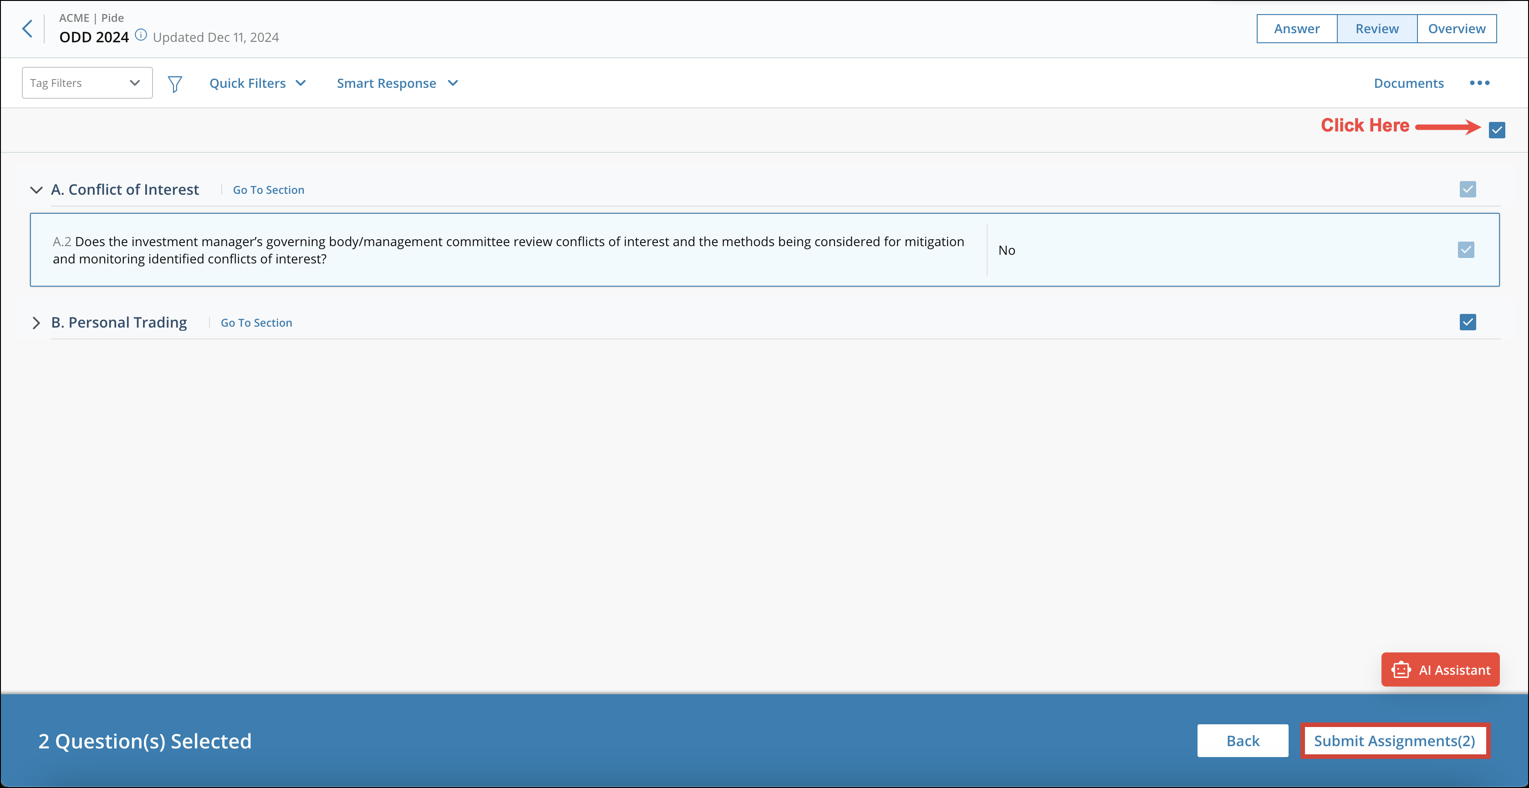Open the Quick Filters dropdown

click(x=258, y=83)
